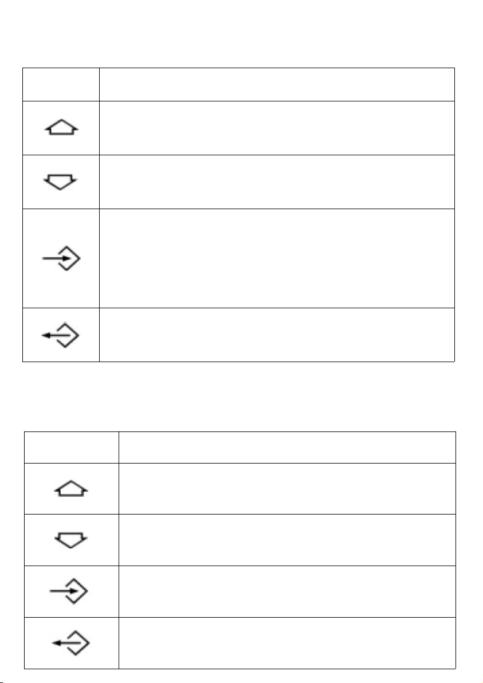
Task: Click the bottom table's blank narrow header cell
Action: pyautogui.click(x=72, y=448)
